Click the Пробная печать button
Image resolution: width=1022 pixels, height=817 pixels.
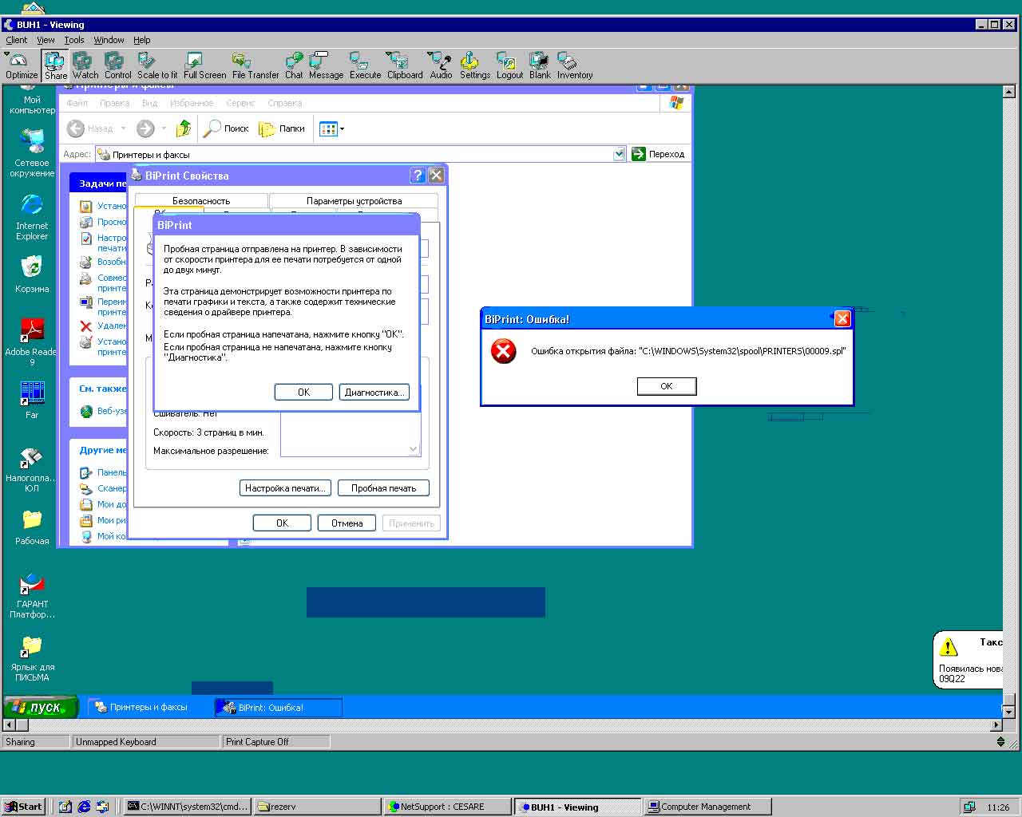click(x=383, y=487)
